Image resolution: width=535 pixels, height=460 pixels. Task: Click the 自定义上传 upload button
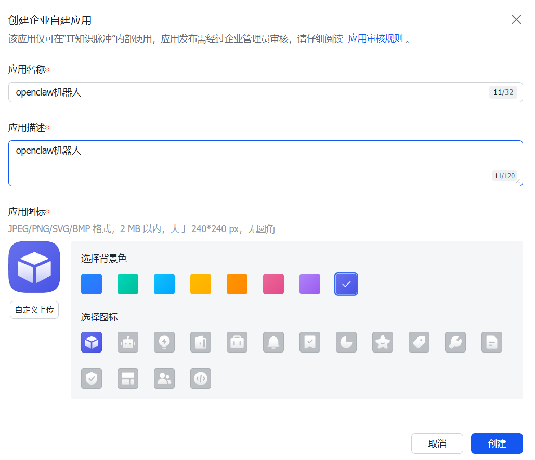(34, 309)
